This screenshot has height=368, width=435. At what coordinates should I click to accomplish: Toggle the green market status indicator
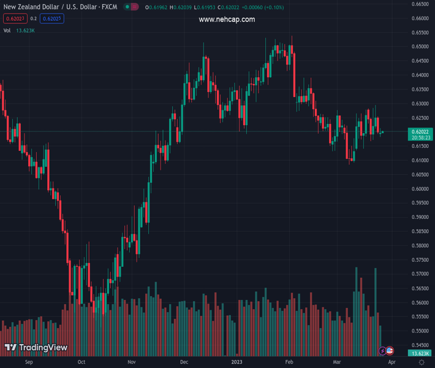(x=127, y=7)
